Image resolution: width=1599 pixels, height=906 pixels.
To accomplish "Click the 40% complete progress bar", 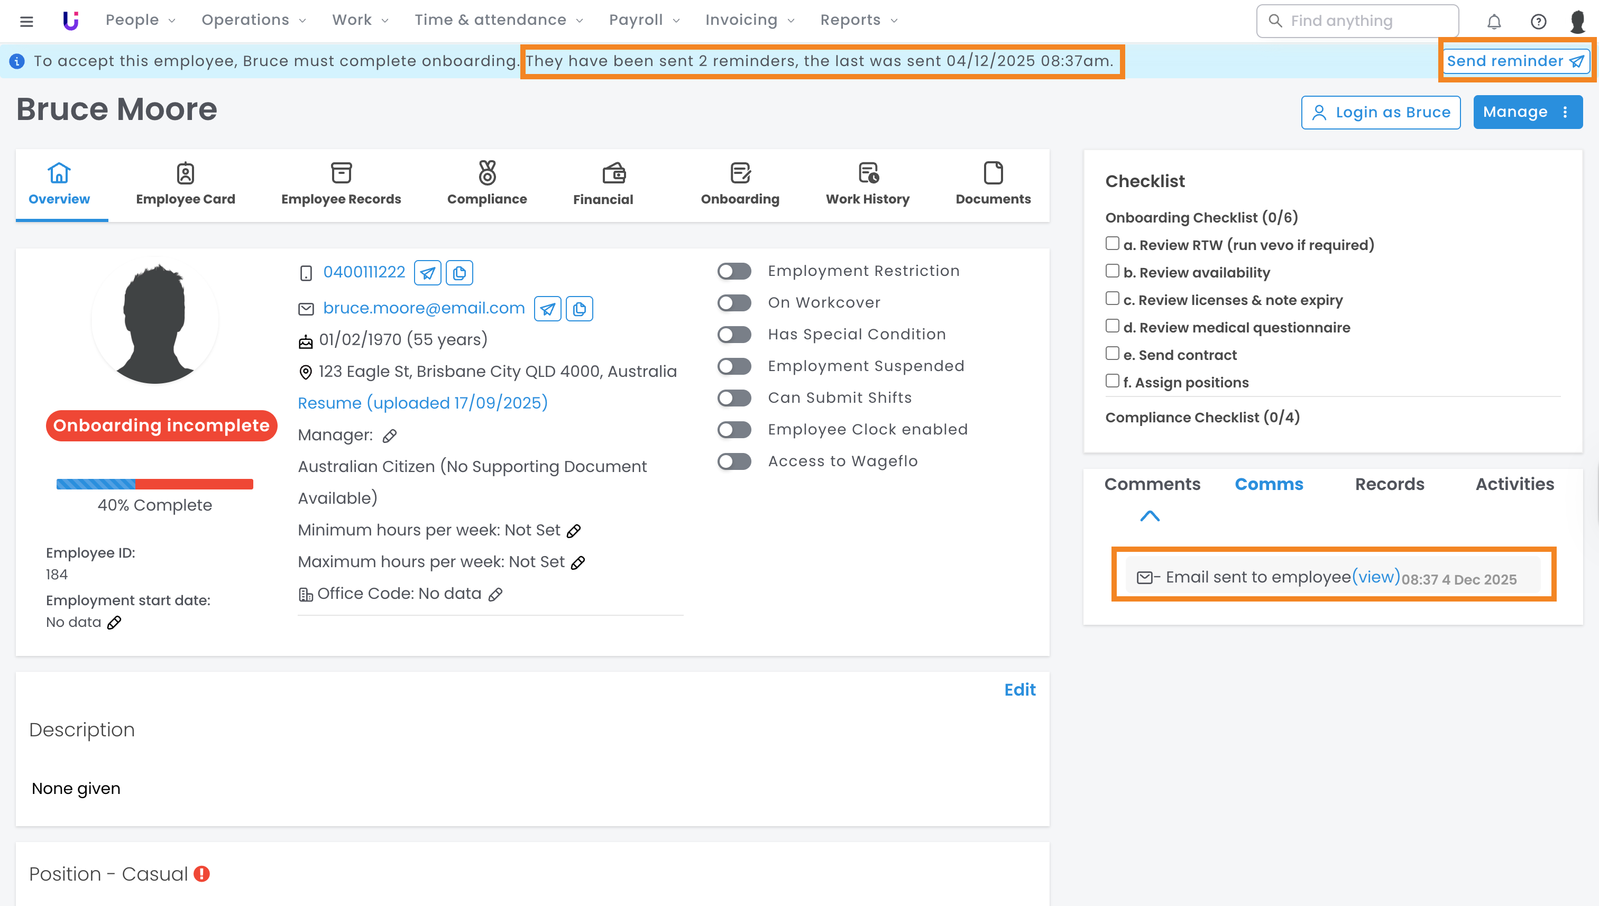I will click(x=154, y=484).
